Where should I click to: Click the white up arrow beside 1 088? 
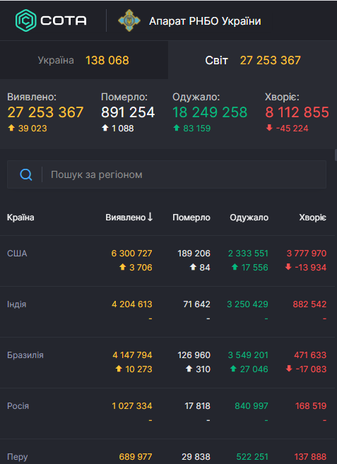click(105, 128)
